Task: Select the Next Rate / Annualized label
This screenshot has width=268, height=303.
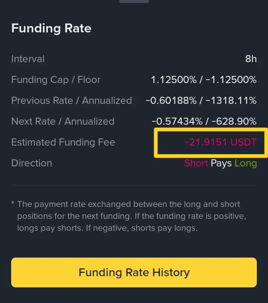Action: tap(63, 121)
